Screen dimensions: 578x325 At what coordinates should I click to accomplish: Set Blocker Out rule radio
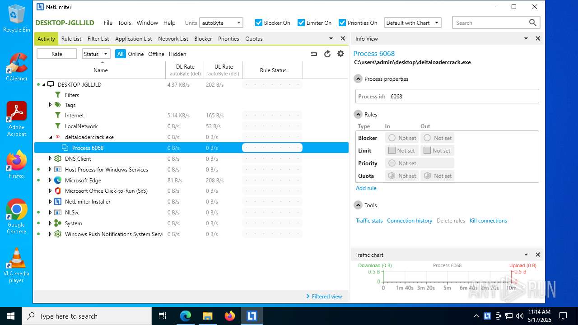pyautogui.click(x=427, y=138)
